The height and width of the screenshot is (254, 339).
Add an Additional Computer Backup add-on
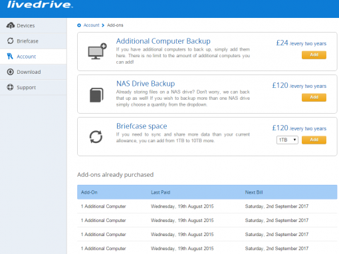(x=314, y=55)
